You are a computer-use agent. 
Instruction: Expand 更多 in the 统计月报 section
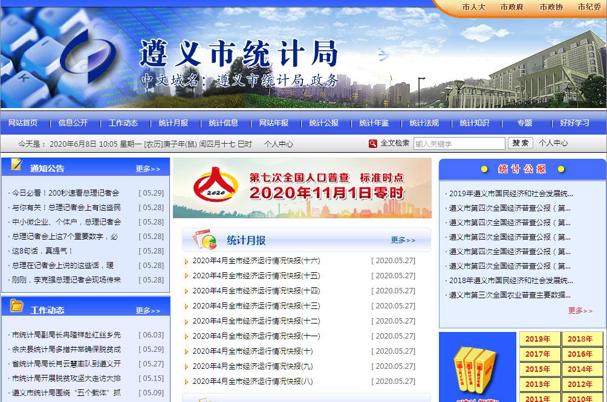click(x=403, y=240)
